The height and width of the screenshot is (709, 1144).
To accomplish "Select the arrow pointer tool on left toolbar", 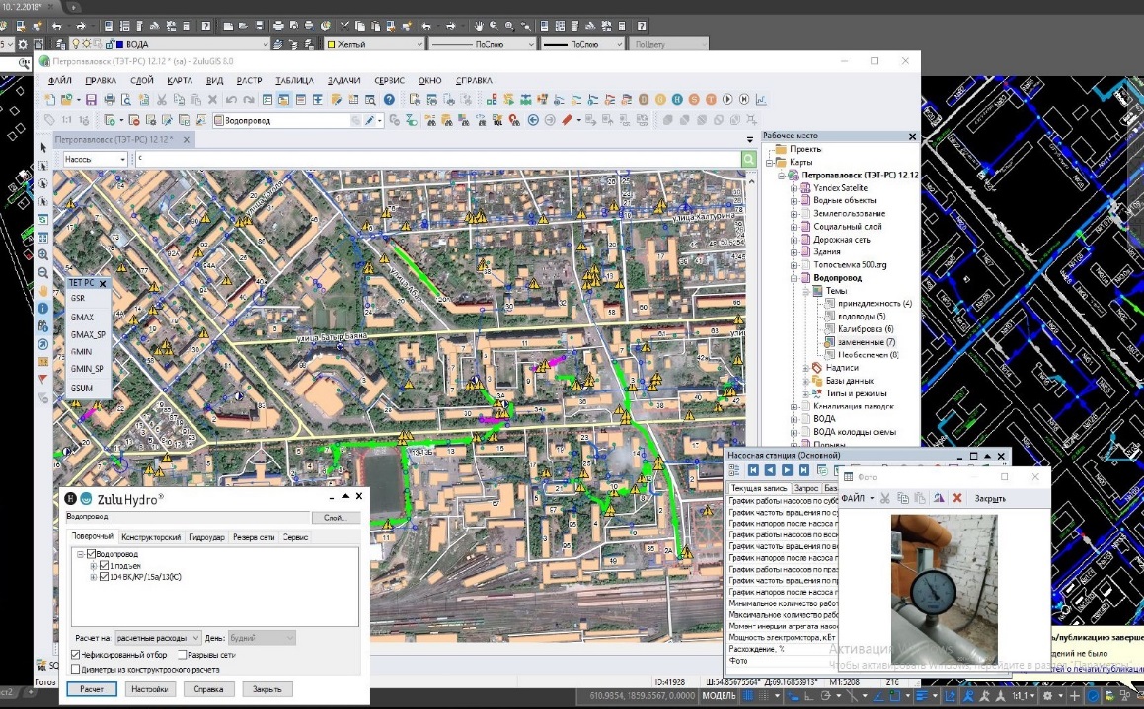I will coord(42,148).
